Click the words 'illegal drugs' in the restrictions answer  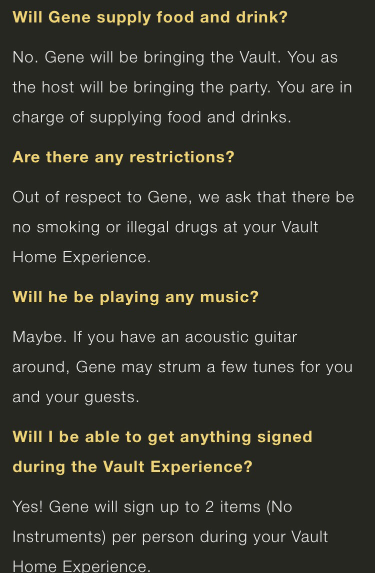tap(171, 227)
